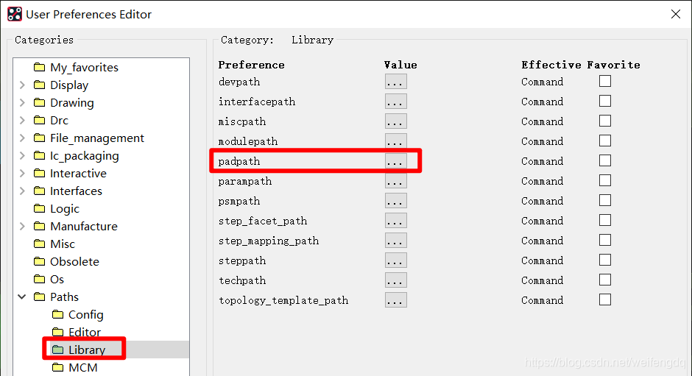The height and width of the screenshot is (376, 692).
Task: Enable favorite checkbox for step_mapping_path
Action: [x=605, y=240]
